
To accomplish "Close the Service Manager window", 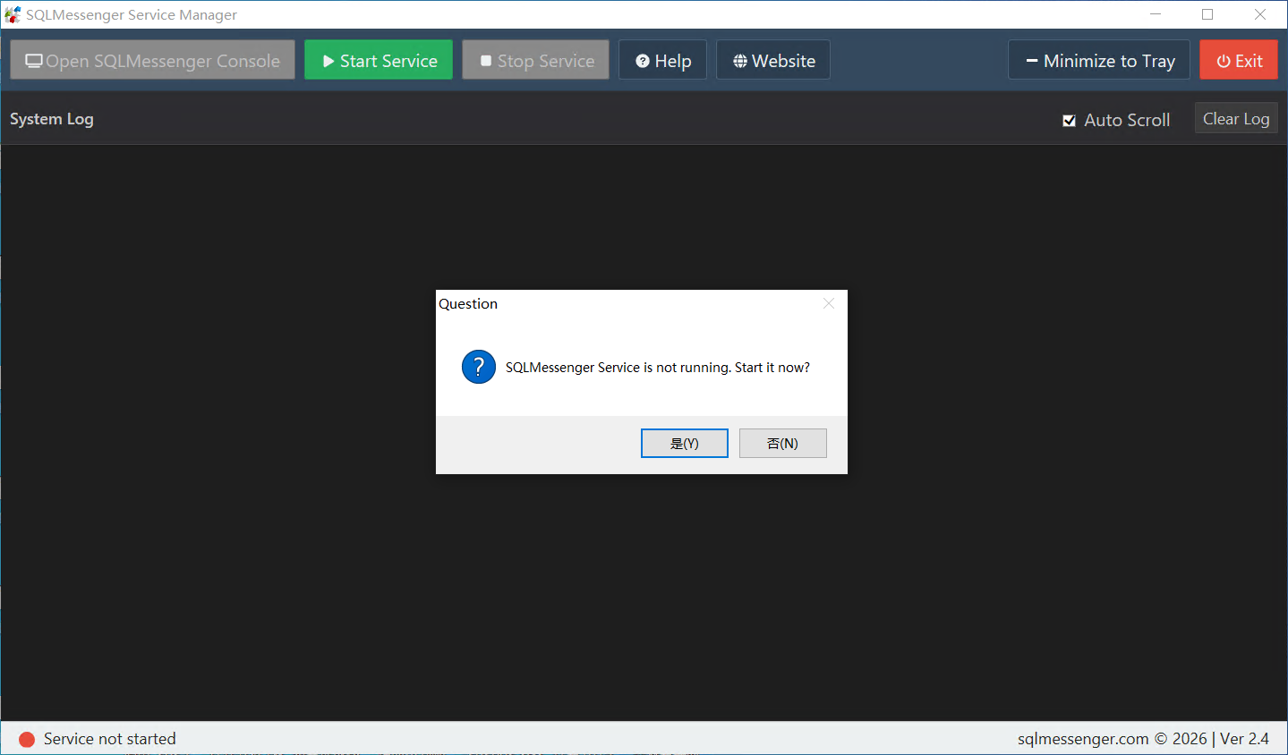I will 1260,14.
